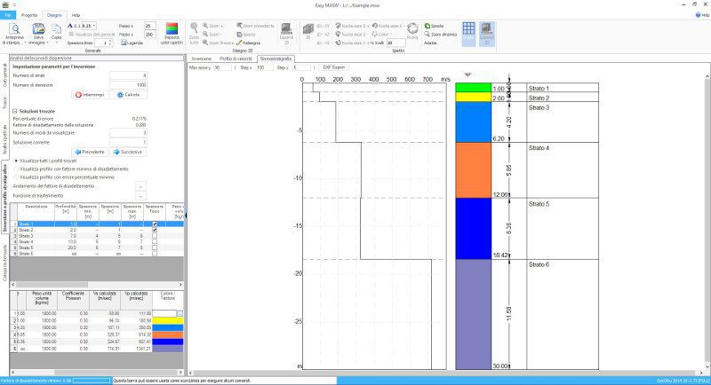The image size is (711, 385).
Task: Select 'Visualizza profilo con errore percentuale minimo'
Action: click(16, 177)
